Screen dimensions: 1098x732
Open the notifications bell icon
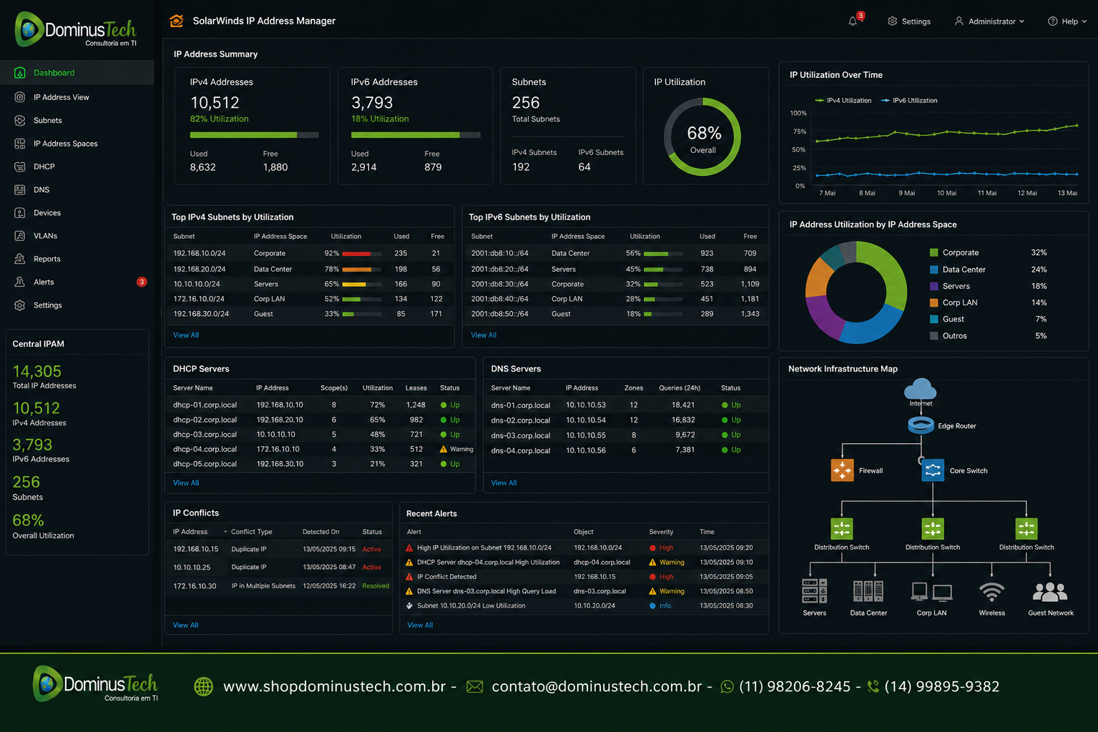click(x=853, y=21)
